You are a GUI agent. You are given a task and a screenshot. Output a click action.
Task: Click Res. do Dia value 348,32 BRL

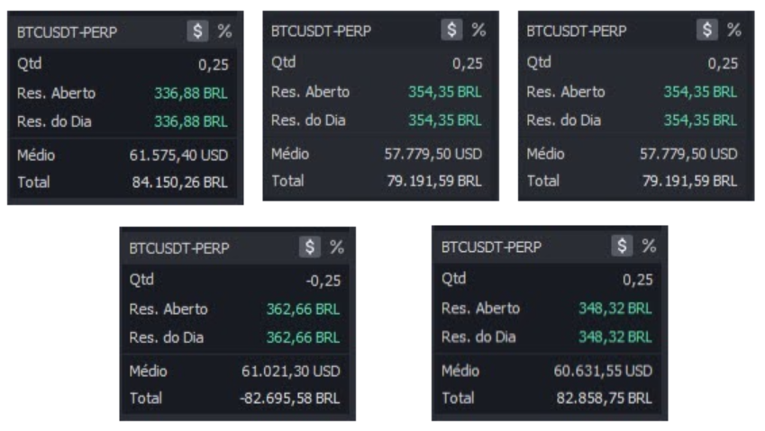click(615, 337)
